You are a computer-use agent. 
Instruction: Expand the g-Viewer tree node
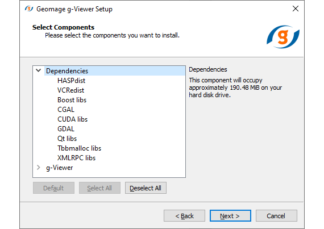coord(39,168)
